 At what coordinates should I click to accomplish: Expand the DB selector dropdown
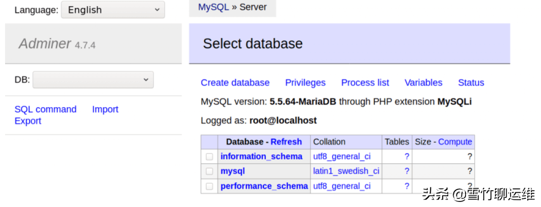coord(93,79)
